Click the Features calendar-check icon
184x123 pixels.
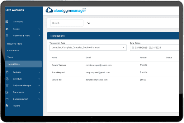(7, 72)
